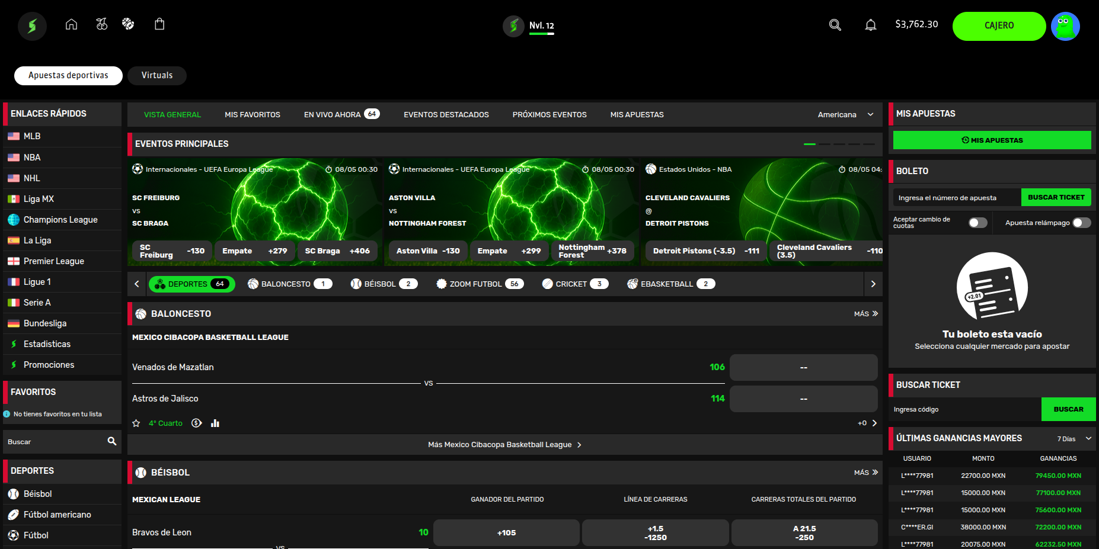Select the second Eventos Principales carousel indicator
1099x549 pixels.
point(825,144)
